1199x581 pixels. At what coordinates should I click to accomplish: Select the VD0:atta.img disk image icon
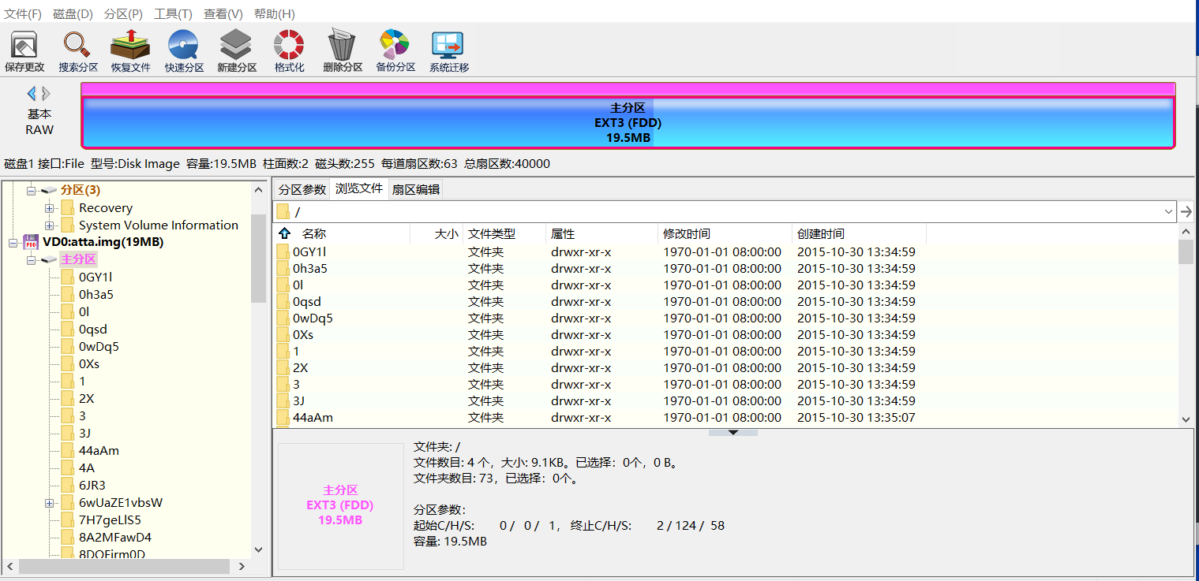31,242
